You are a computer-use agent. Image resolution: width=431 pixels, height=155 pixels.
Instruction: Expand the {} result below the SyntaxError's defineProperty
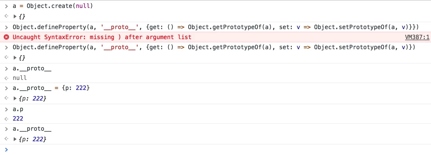[15, 58]
